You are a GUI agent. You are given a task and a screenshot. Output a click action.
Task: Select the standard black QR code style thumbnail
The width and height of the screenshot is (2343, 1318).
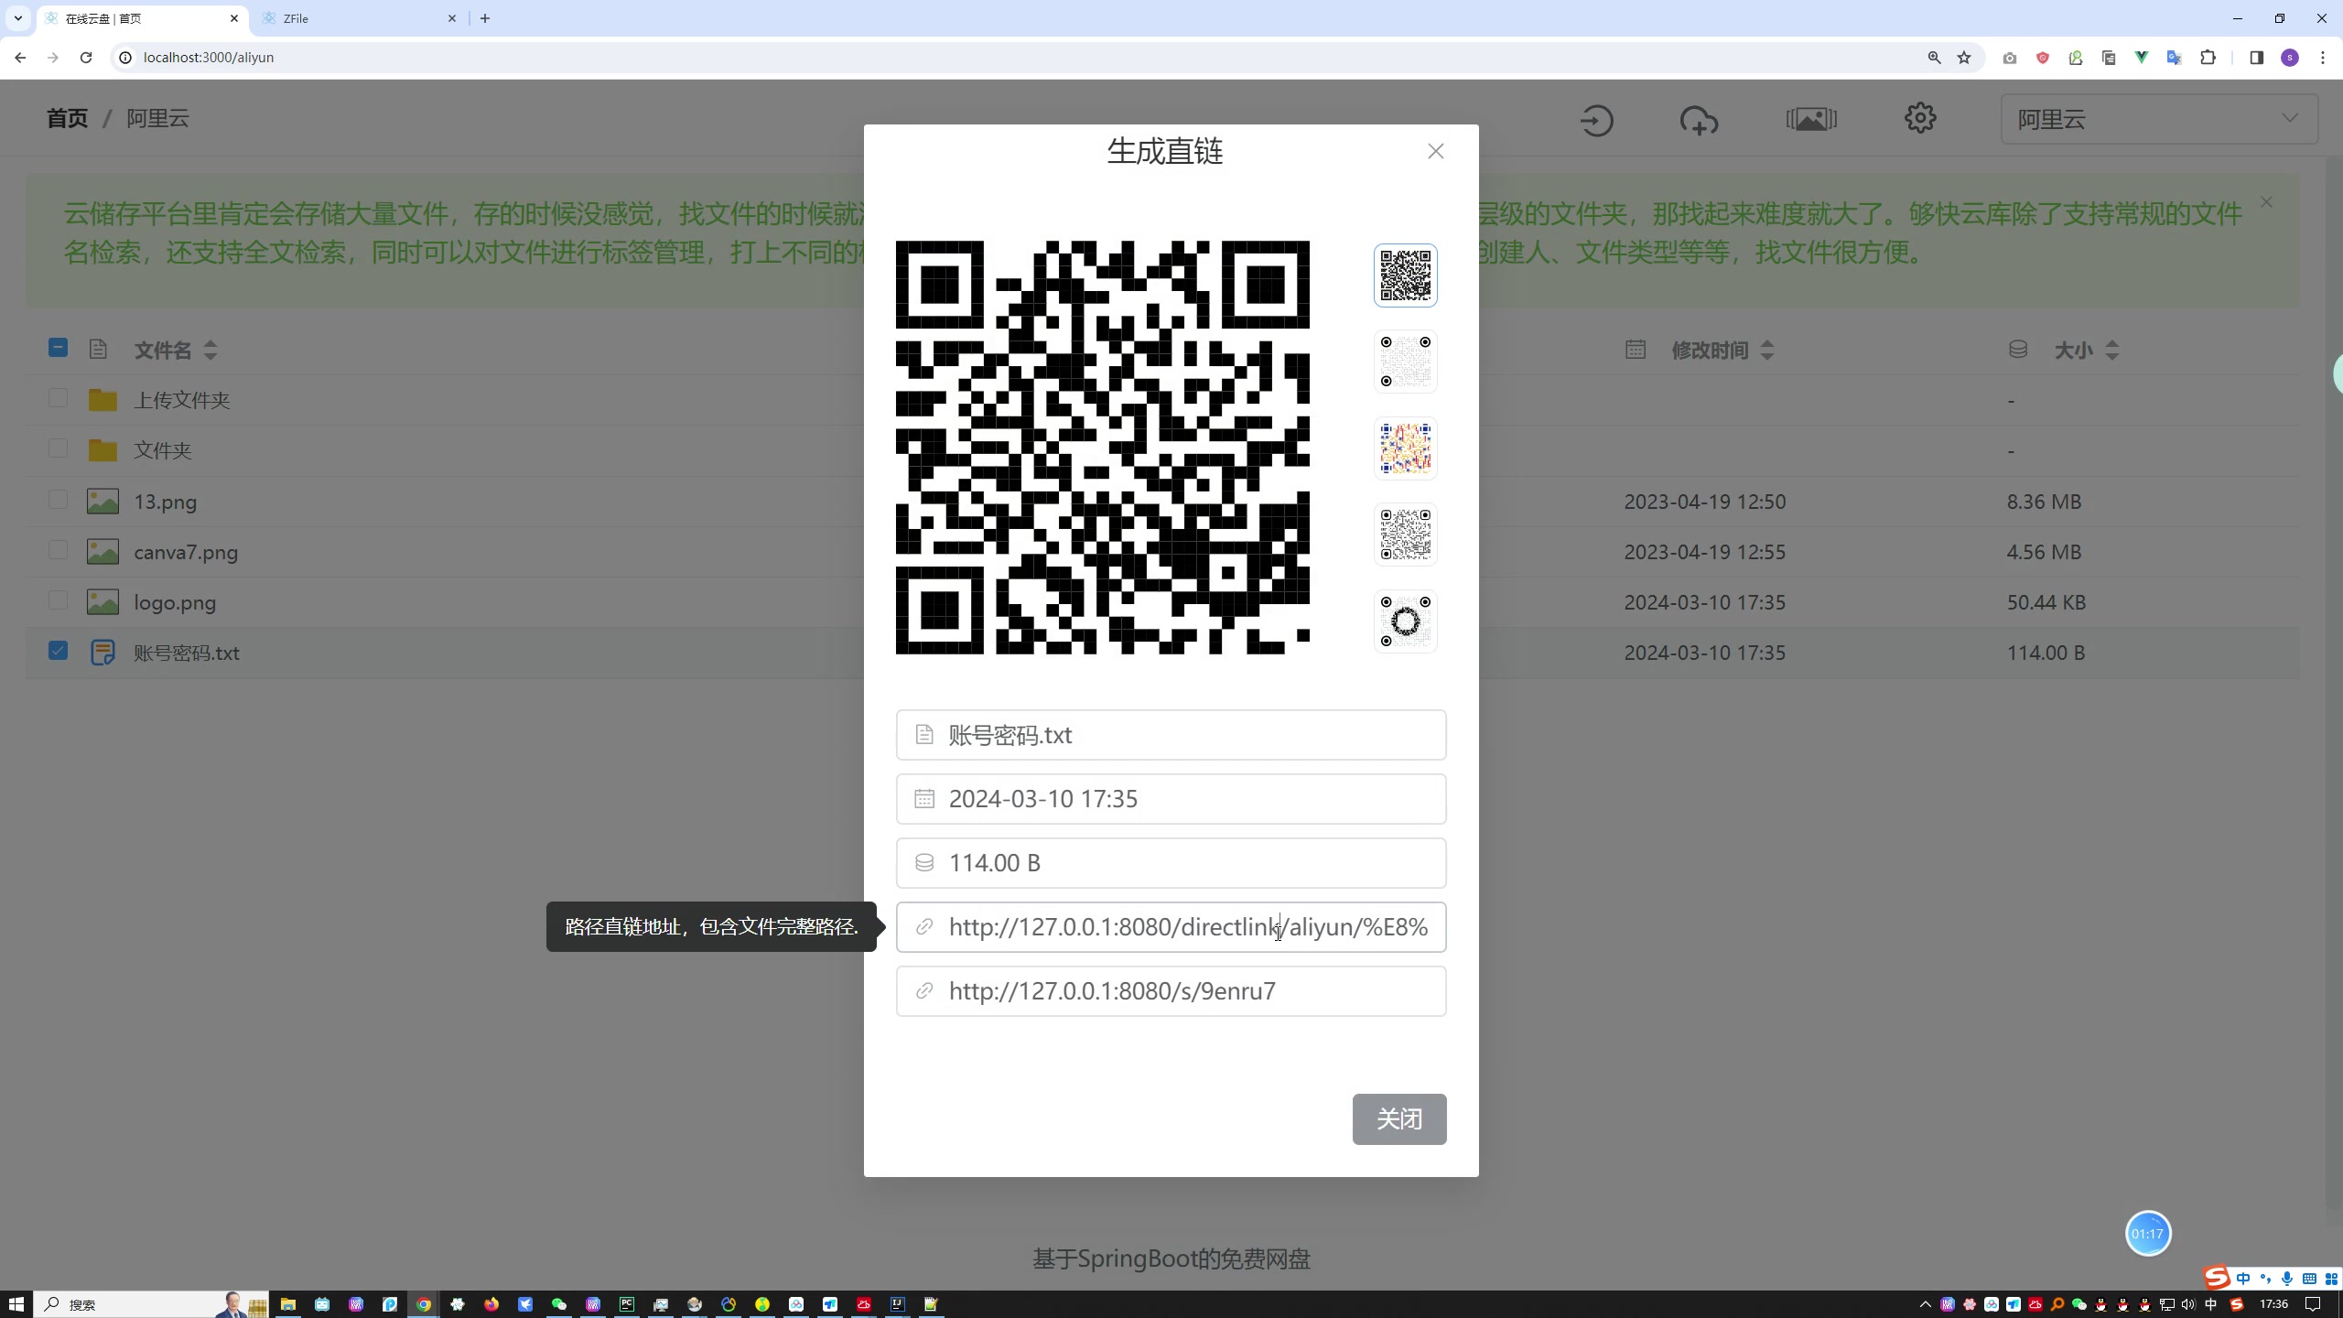click(1405, 275)
